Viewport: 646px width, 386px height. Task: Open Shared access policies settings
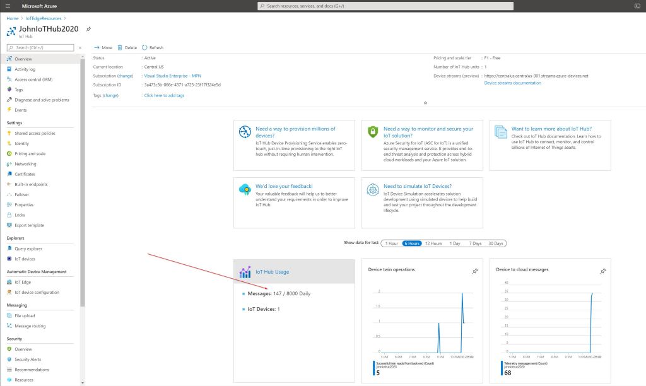coord(35,133)
